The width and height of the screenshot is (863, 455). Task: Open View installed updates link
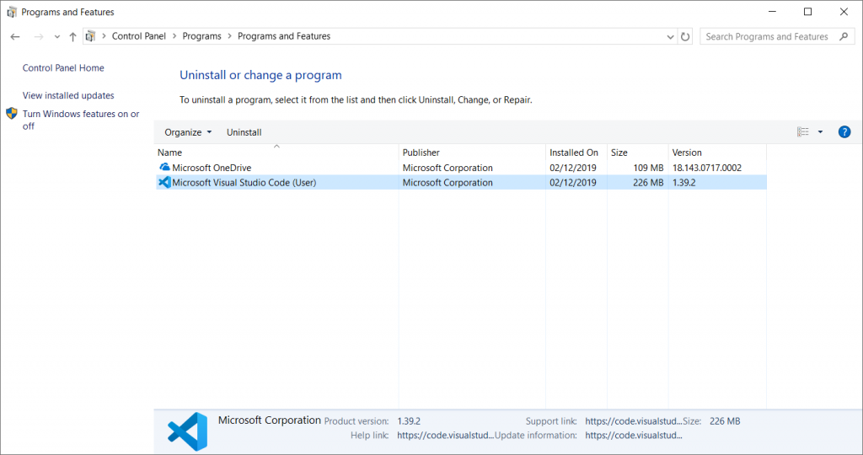[68, 95]
